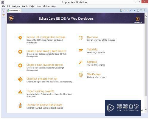The height and width of the screenshot is (119, 149).
Task: Maximize the Eclipse window
Action: [x=139, y=2]
